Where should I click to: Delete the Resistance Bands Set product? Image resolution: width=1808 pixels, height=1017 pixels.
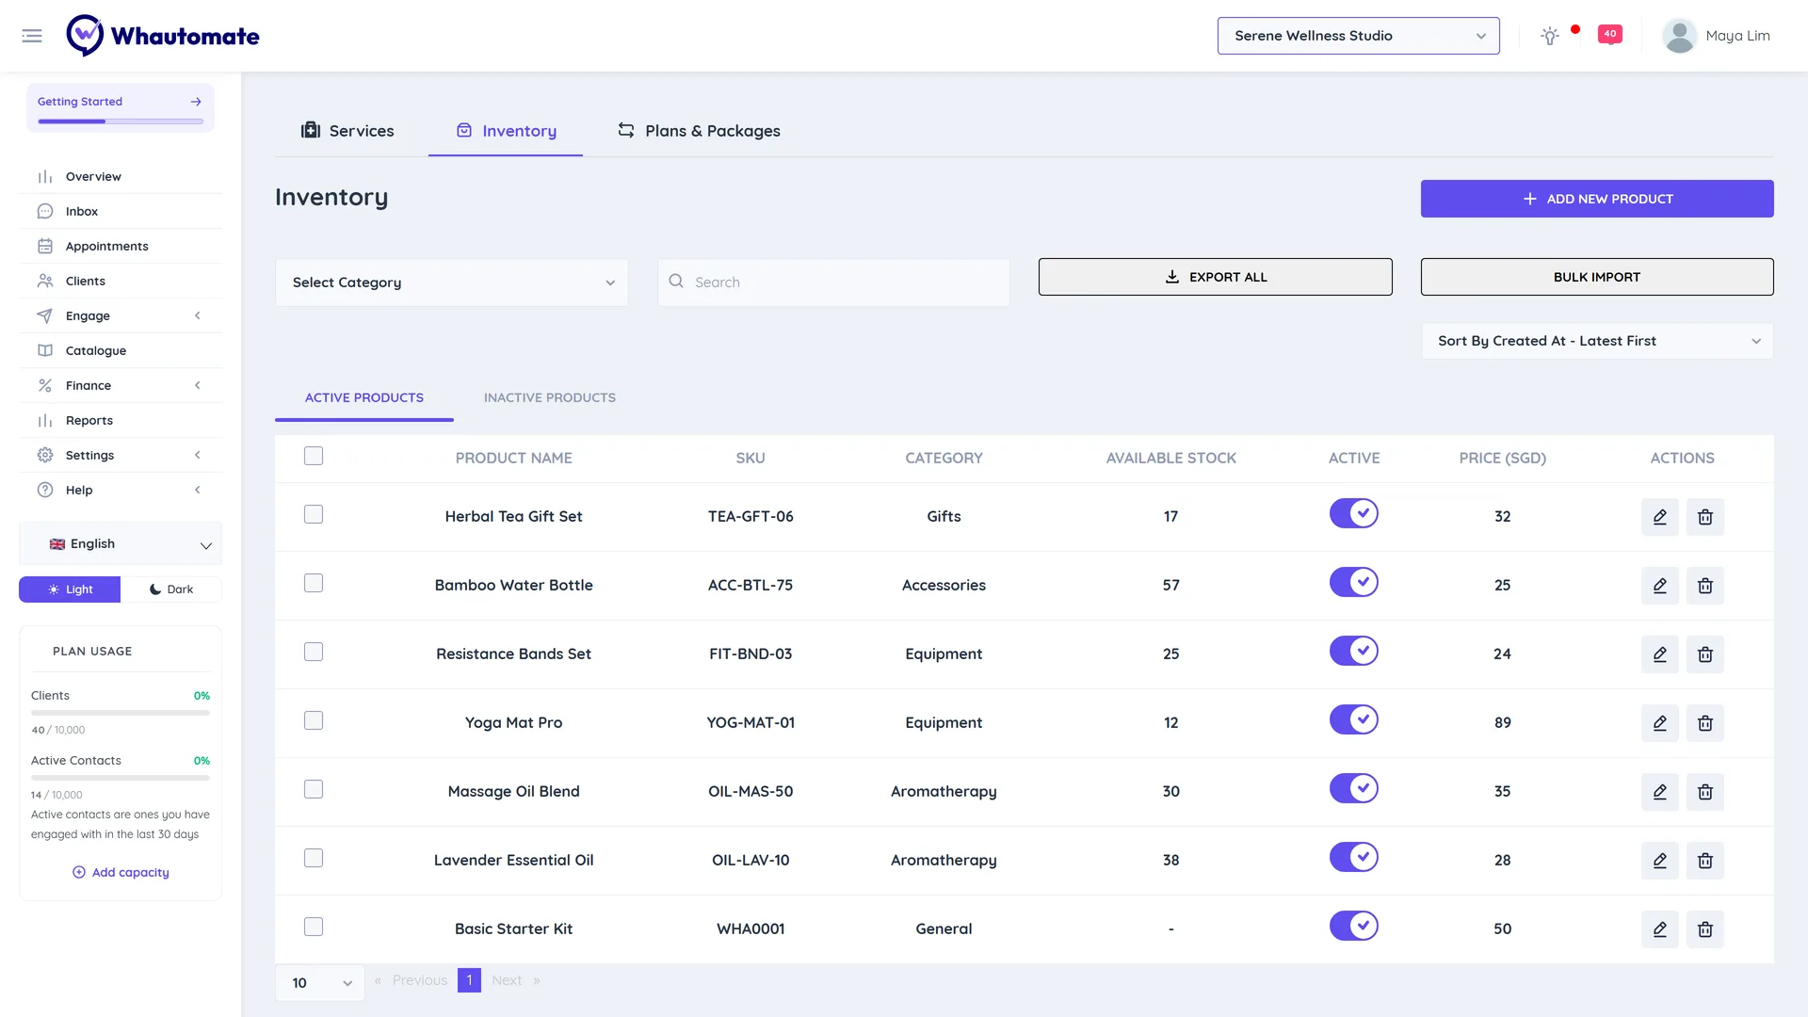pos(1705,654)
